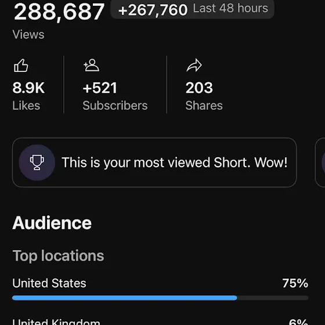Tap the 203 shares count
This screenshot has width=325, height=325.
point(199,88)
